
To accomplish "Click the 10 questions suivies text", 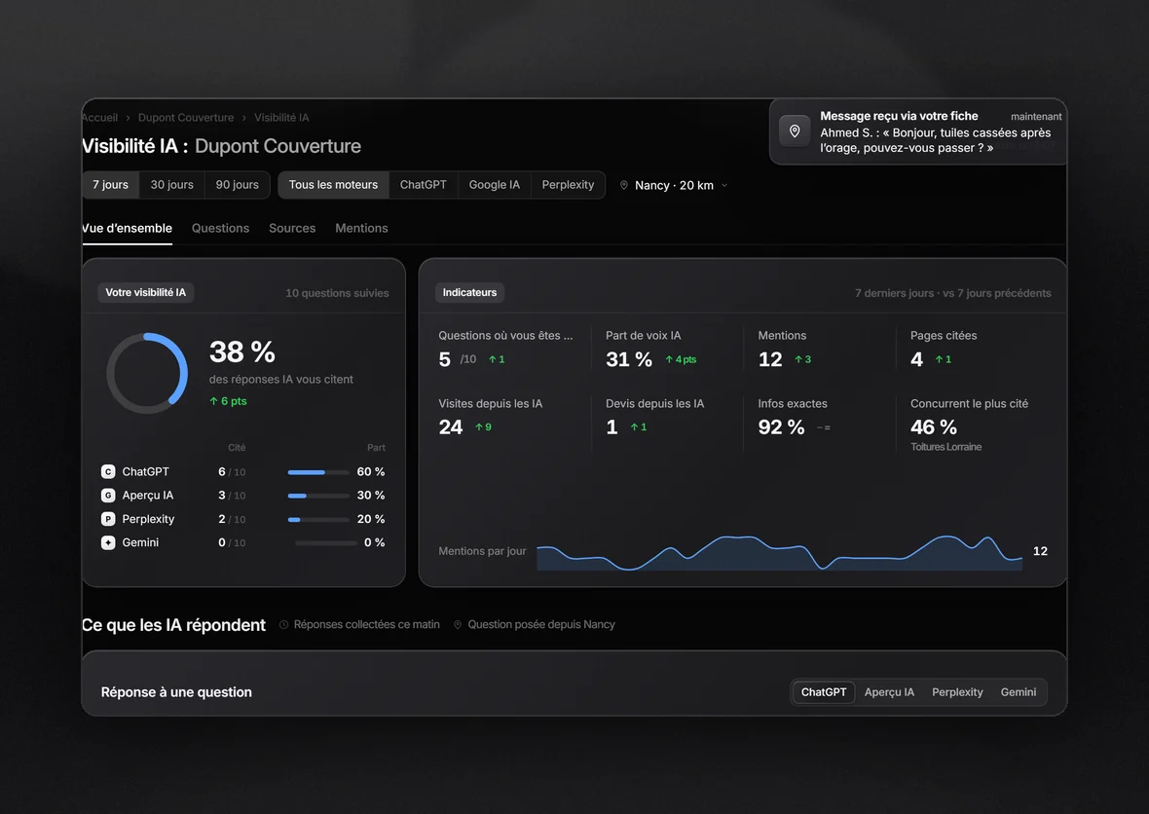I will [337, 293].
